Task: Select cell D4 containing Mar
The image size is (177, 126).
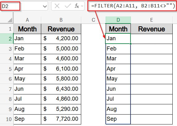Action: pyautogui.click(x=118, y=59)
